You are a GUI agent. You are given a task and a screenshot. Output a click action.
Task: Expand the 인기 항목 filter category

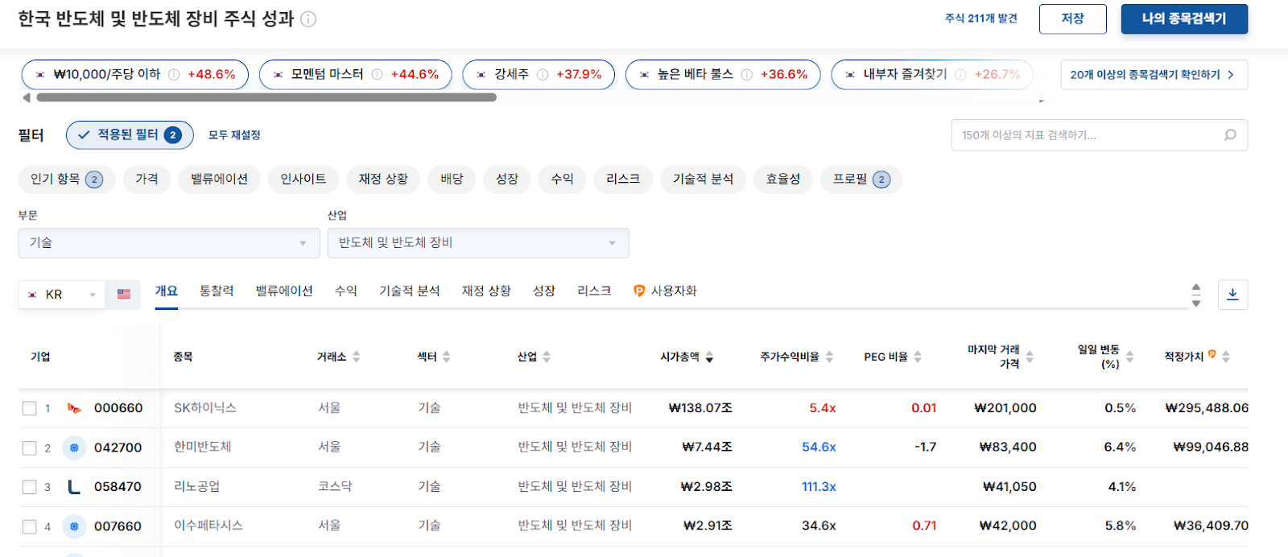pyautogui.click(x=67, y=179)
